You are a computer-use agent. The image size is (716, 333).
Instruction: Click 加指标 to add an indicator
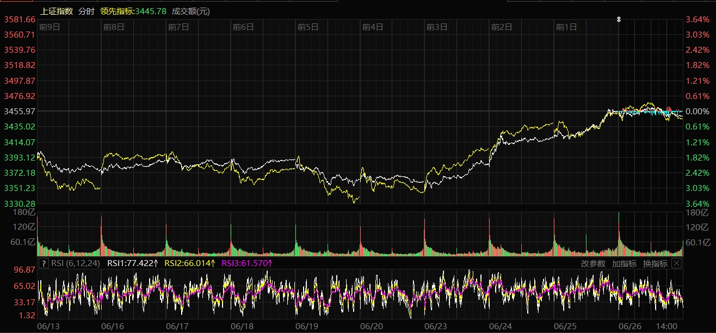pos(624,263)
